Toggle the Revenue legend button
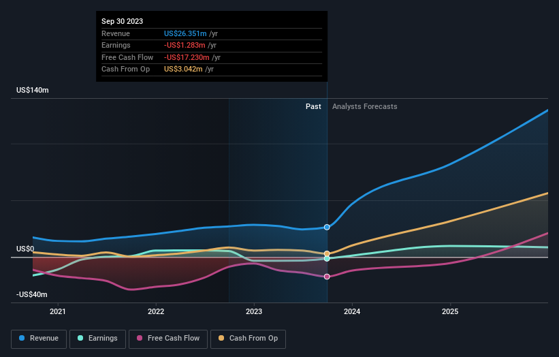This screenshot has height=357, width=559. point(39,339)
